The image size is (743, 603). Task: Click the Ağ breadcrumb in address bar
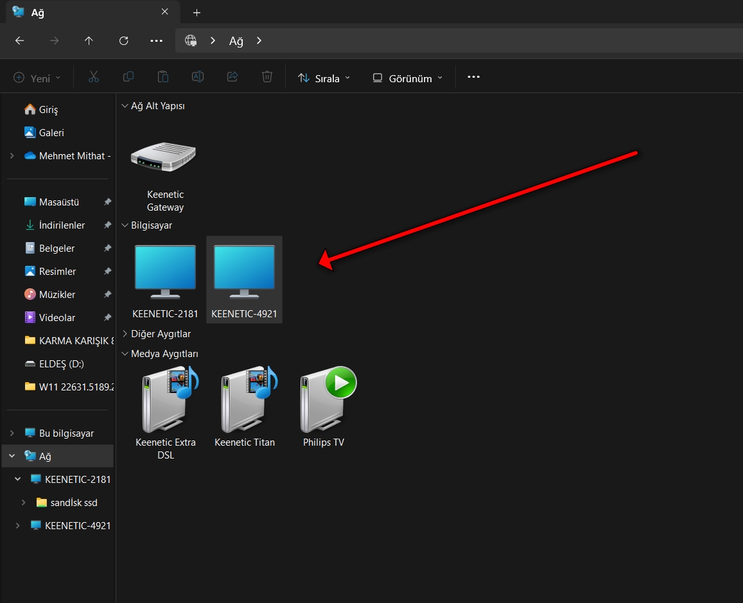(x=236, y=41)
